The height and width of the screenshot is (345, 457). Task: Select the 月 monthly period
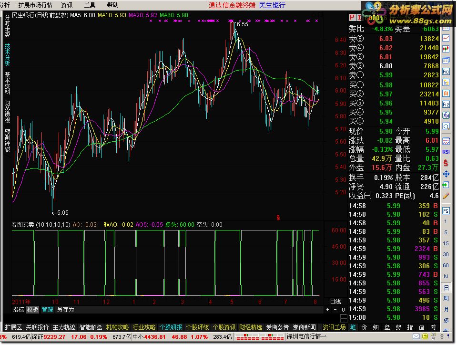446,309
